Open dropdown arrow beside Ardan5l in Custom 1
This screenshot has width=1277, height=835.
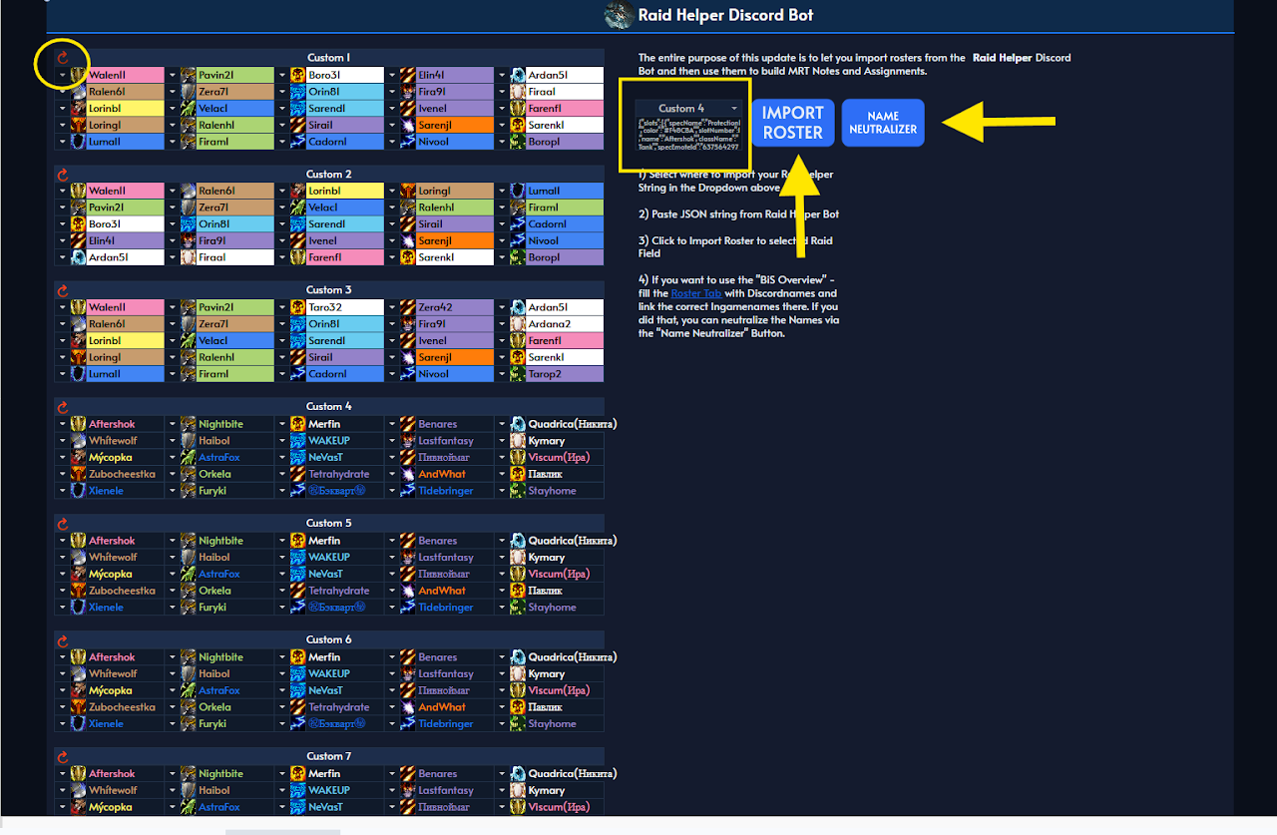(x=503, y=75)
